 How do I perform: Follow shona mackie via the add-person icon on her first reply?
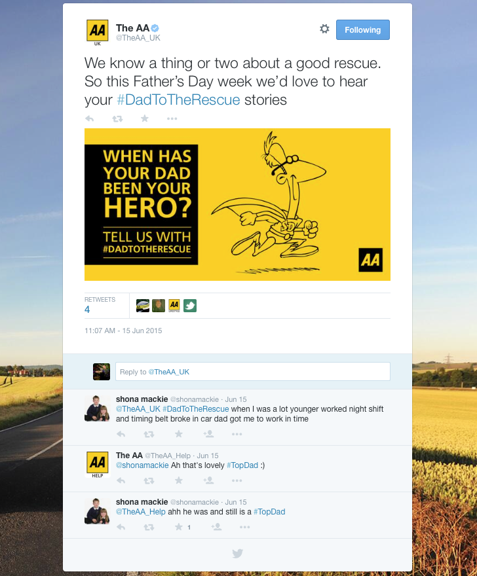[x=208, y=434]
